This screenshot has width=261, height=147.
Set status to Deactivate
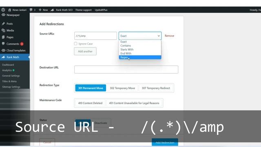click(101, 123)
